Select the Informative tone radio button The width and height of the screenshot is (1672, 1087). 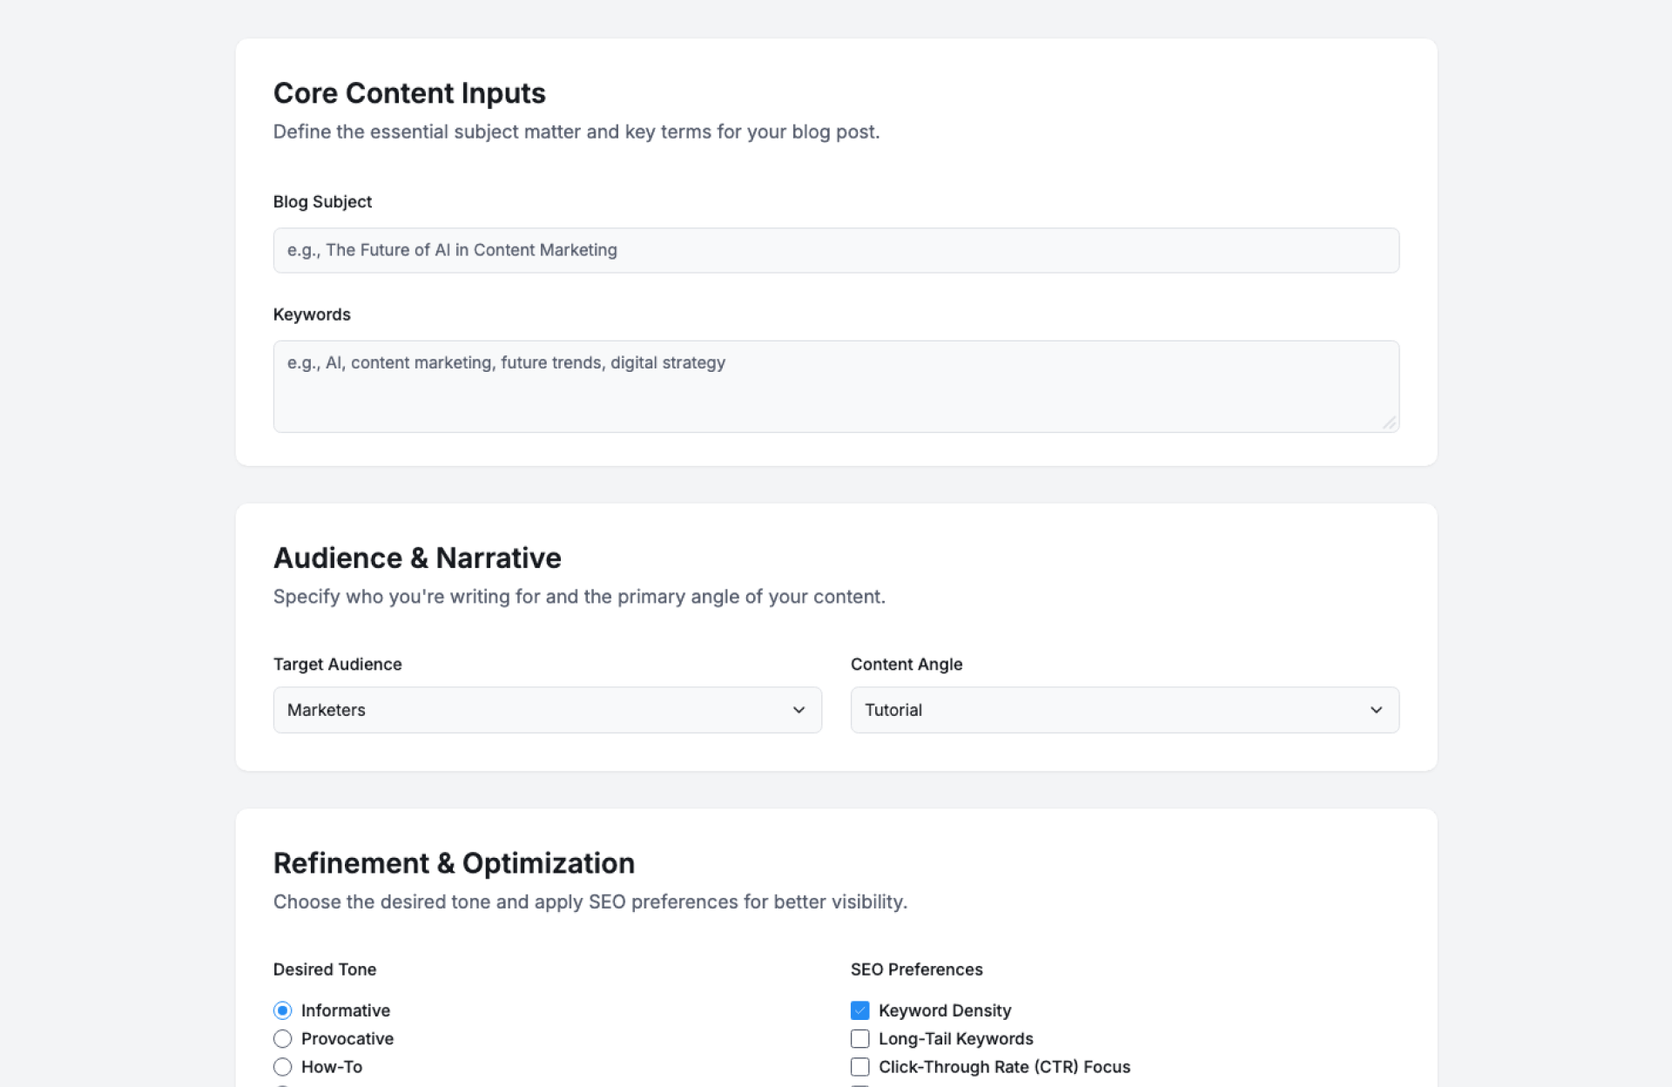(282, 1010)
